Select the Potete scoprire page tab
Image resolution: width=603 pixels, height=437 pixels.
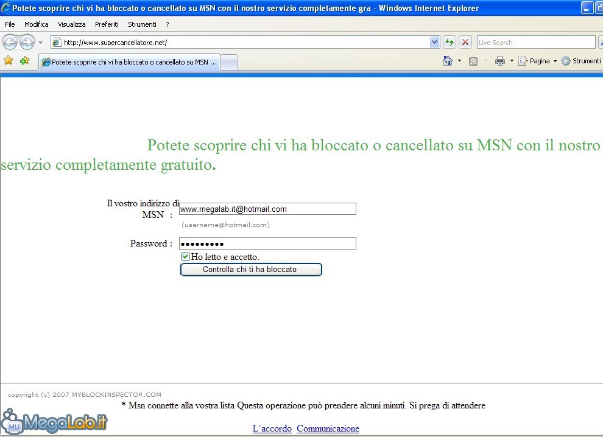pos(130,62)
